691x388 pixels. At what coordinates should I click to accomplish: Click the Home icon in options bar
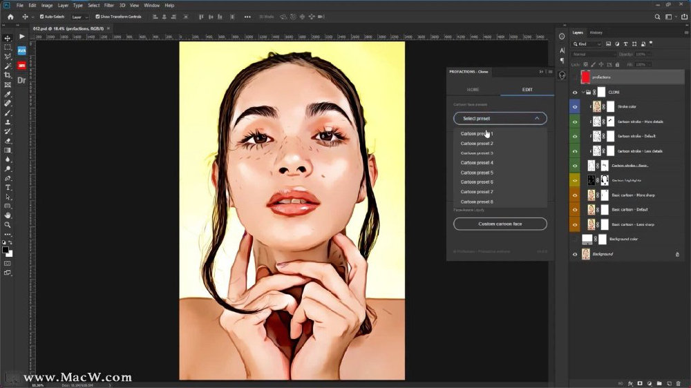10,17
